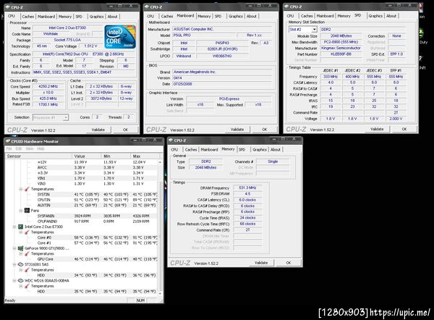The width and height of the screenshot is (434, 320).
Task: Open Edit menu in Hardware Monitor
Action: point(18,149)
